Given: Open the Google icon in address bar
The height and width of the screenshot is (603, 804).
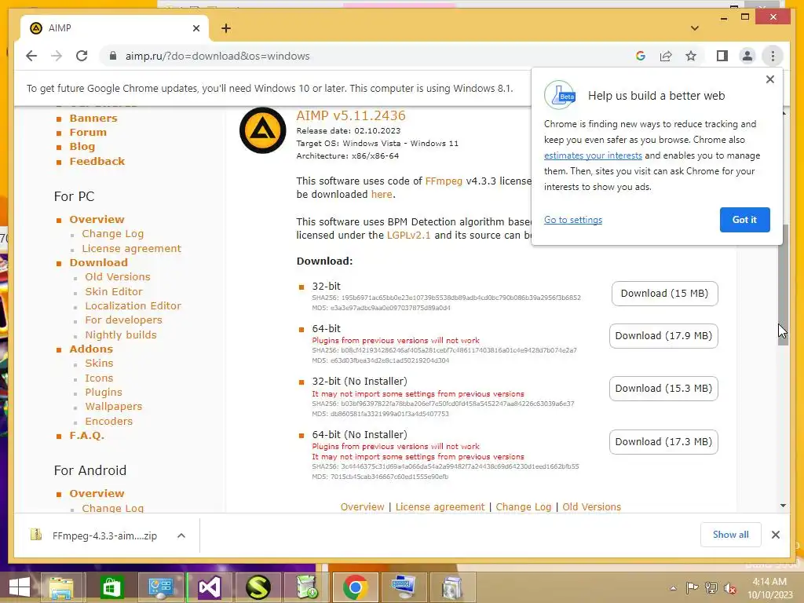Looking at the screenshot, I should [x=641, y=56].
